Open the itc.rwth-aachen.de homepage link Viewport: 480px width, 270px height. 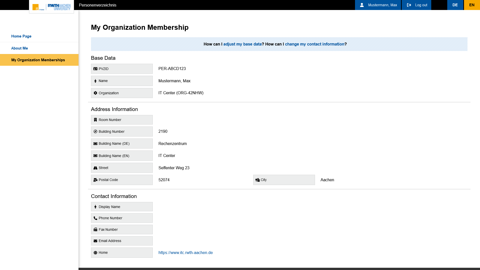185,253
